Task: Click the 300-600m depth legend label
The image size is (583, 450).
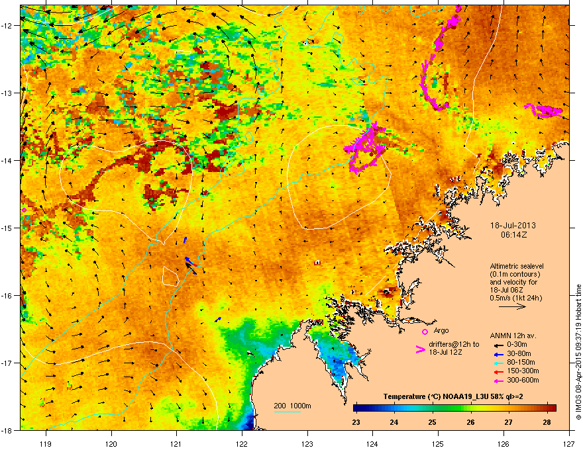Action: coord(523,380)
